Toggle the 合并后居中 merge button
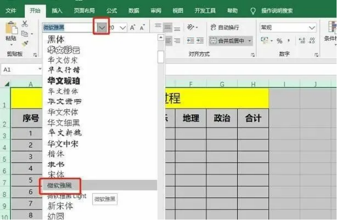The image size is (337, 220). pyautogui.click(x=228, y=41)
